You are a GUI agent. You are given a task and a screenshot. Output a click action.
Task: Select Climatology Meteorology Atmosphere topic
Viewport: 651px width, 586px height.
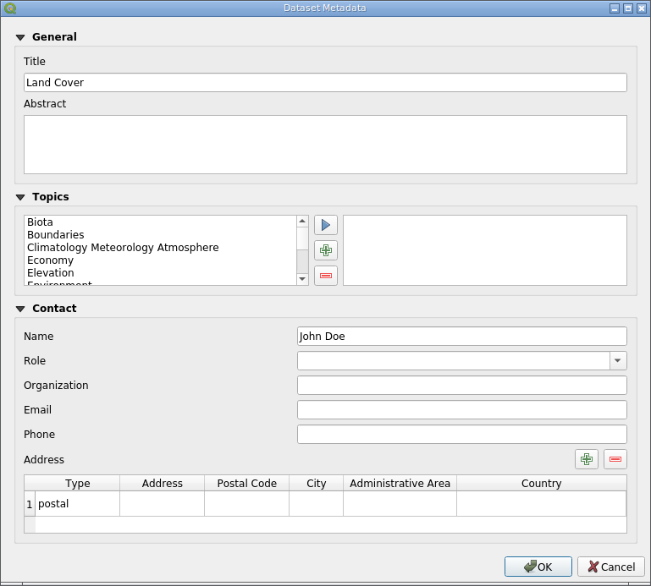pos(123,248)
